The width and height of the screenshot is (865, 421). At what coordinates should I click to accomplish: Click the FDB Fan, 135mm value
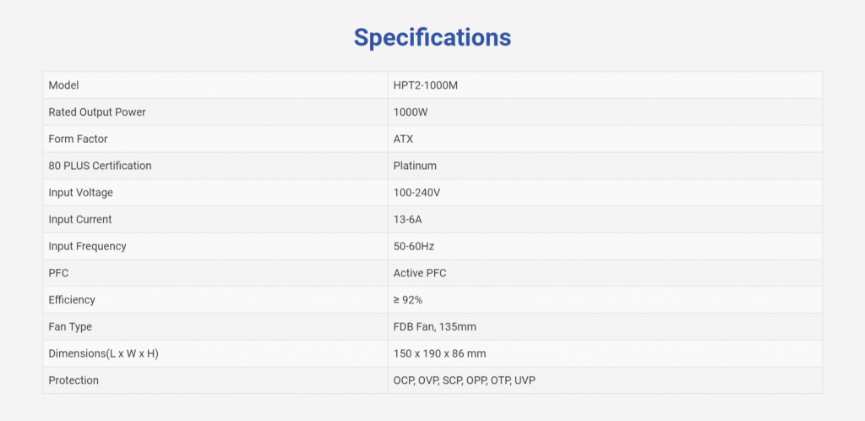(x=434, y=327)
